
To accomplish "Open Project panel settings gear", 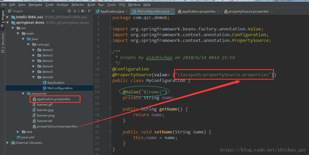I will [x=83, y=11].
